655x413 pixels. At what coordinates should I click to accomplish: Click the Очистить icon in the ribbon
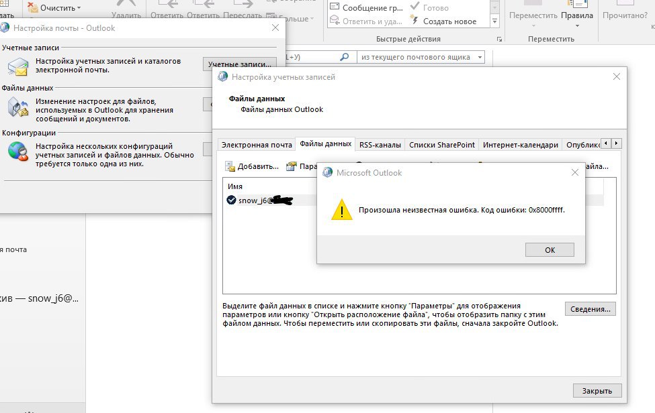coord(33,7)
